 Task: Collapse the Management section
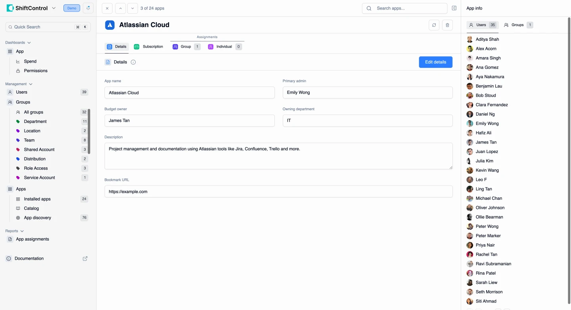(19, 84)
